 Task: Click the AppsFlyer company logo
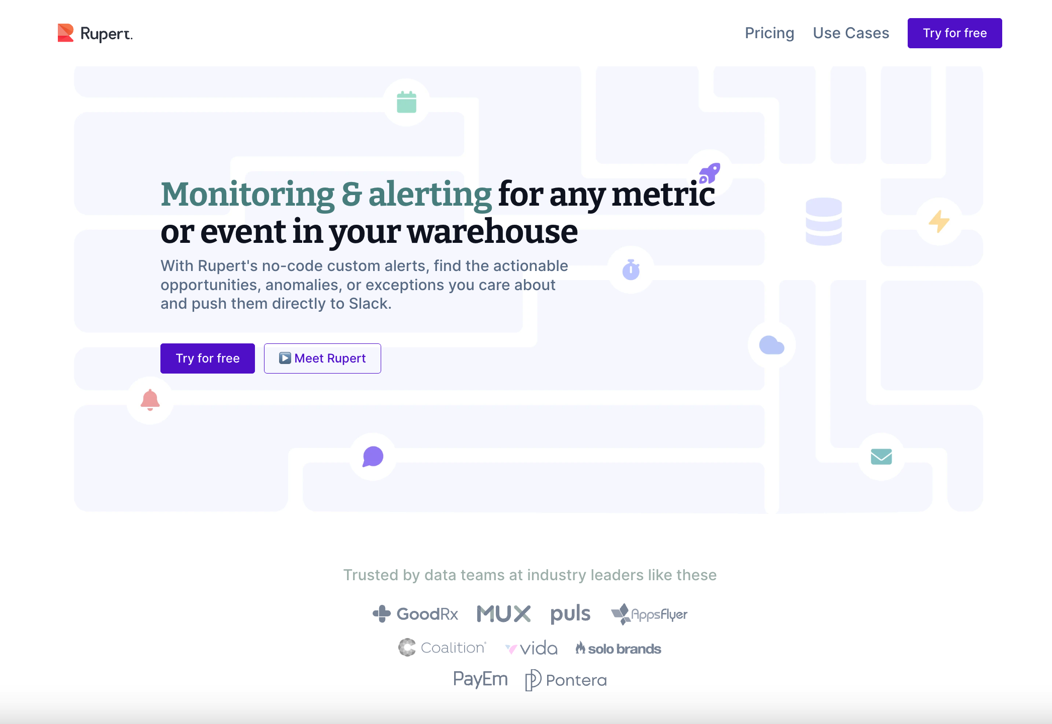point(649,614)
